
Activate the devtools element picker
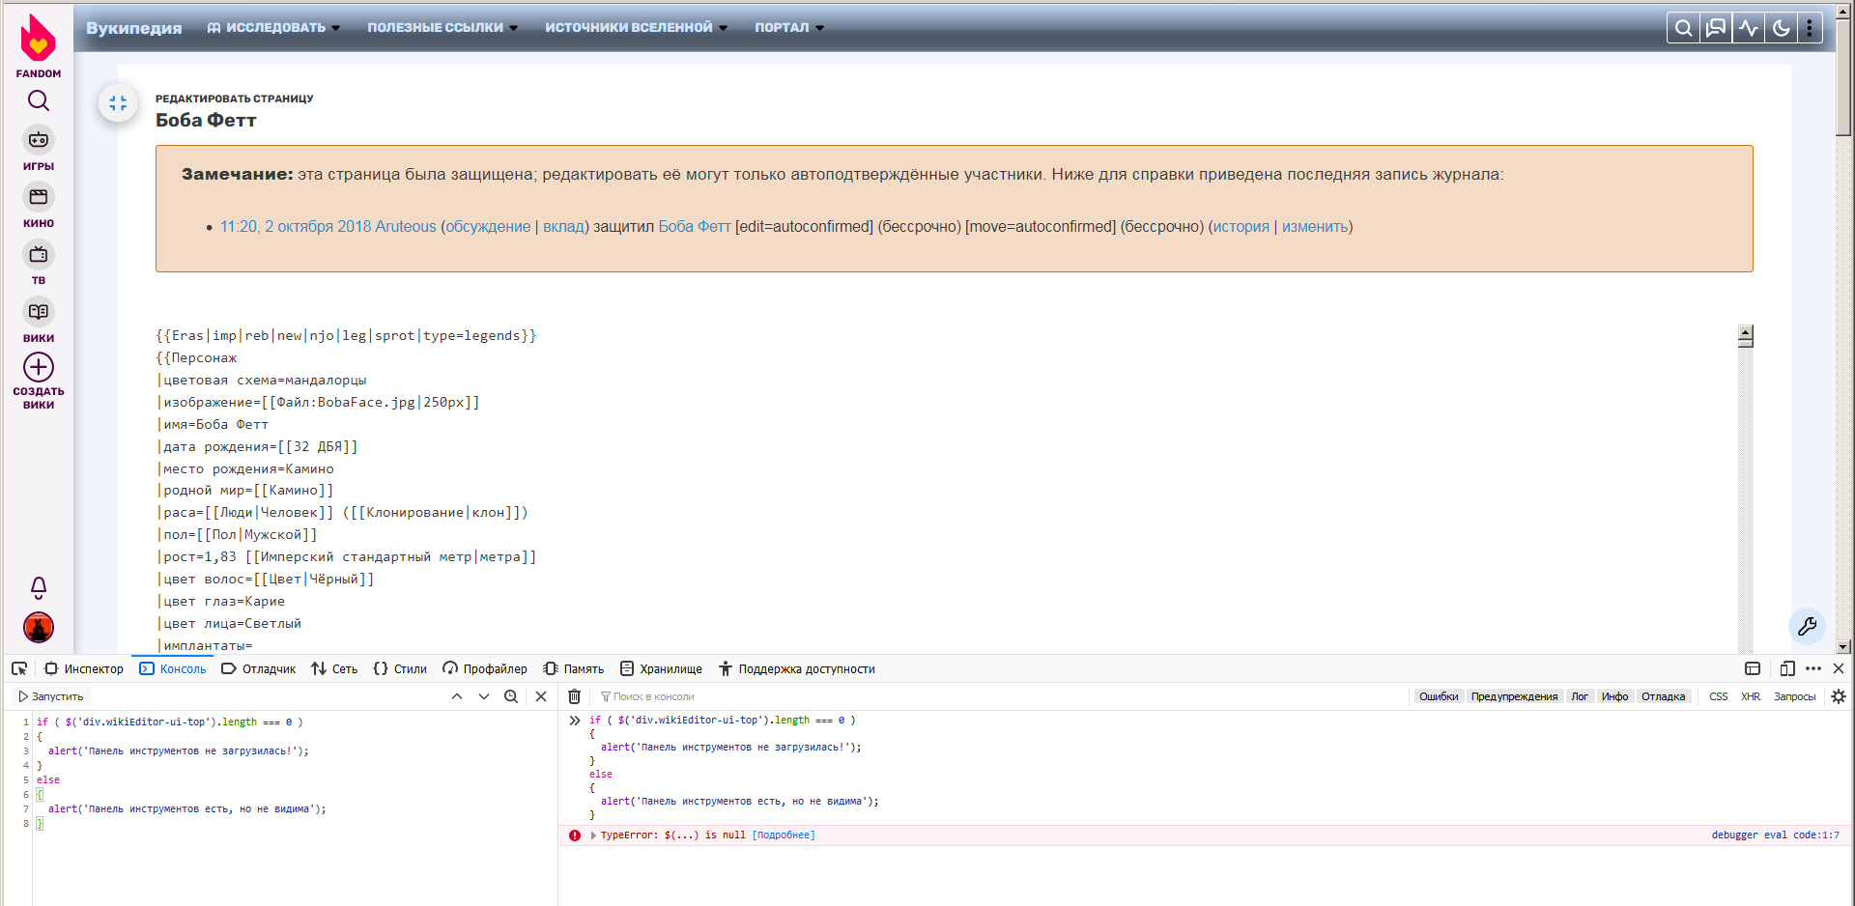(19, 668)
